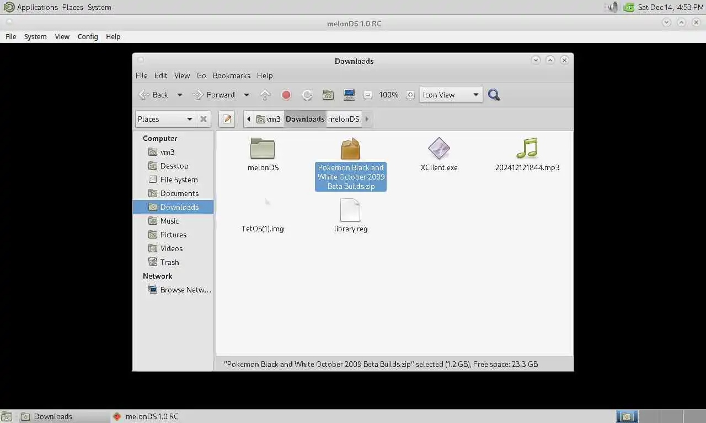The image size is (706, 423).
Task: Open View menu in Downloads window
Action: [182, 75]
